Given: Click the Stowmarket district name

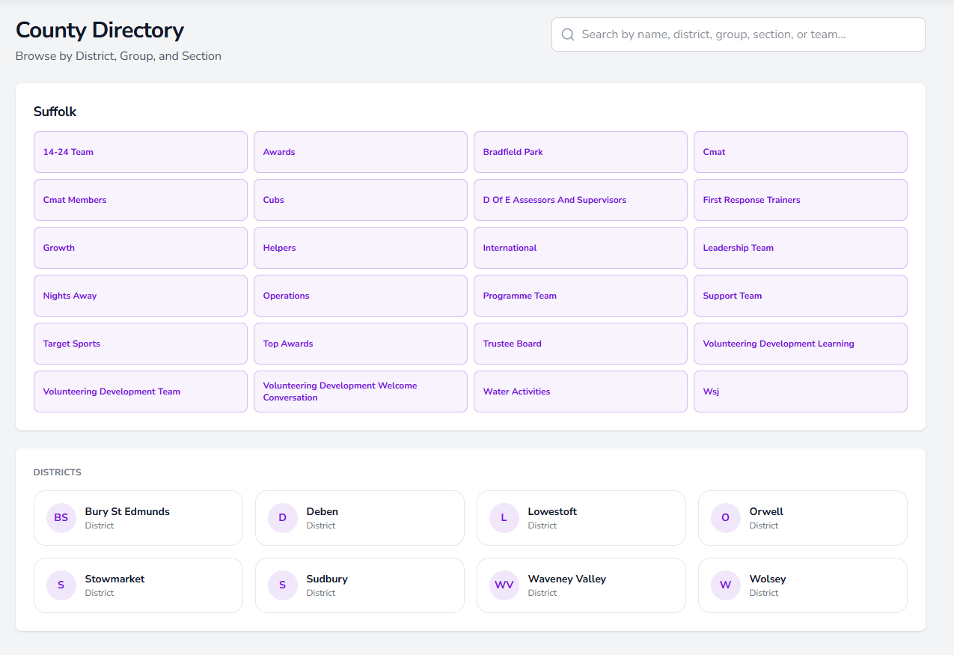Looking at the screenshot, I should click(115, 579).
